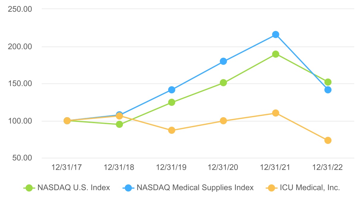363x204 pixels.
Task: Select the green data point at 12/31/21
Action: pos(276,54)
